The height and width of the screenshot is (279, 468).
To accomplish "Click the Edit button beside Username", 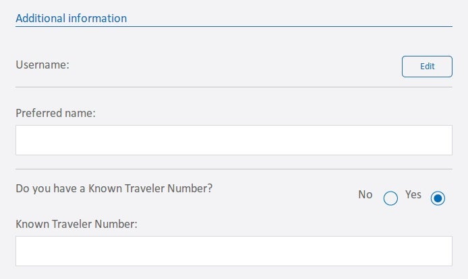I will [x=427, y=67].
